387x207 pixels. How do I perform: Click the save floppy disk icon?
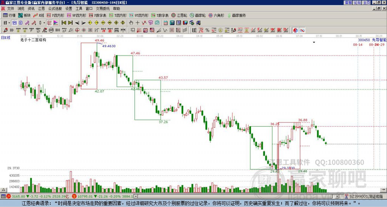185,23
